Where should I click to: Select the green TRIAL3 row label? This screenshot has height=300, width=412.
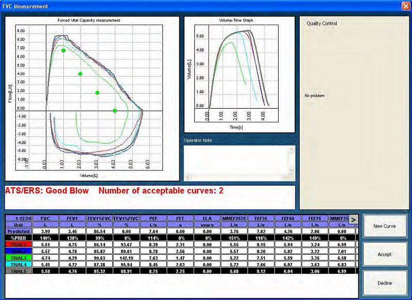pyautogui.click(x=19, y=258)
